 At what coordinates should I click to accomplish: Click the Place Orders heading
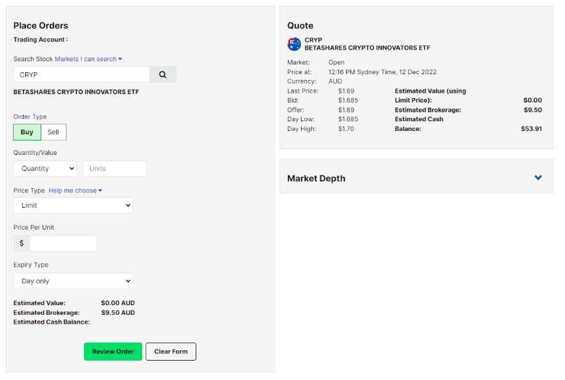coord(41,26)
